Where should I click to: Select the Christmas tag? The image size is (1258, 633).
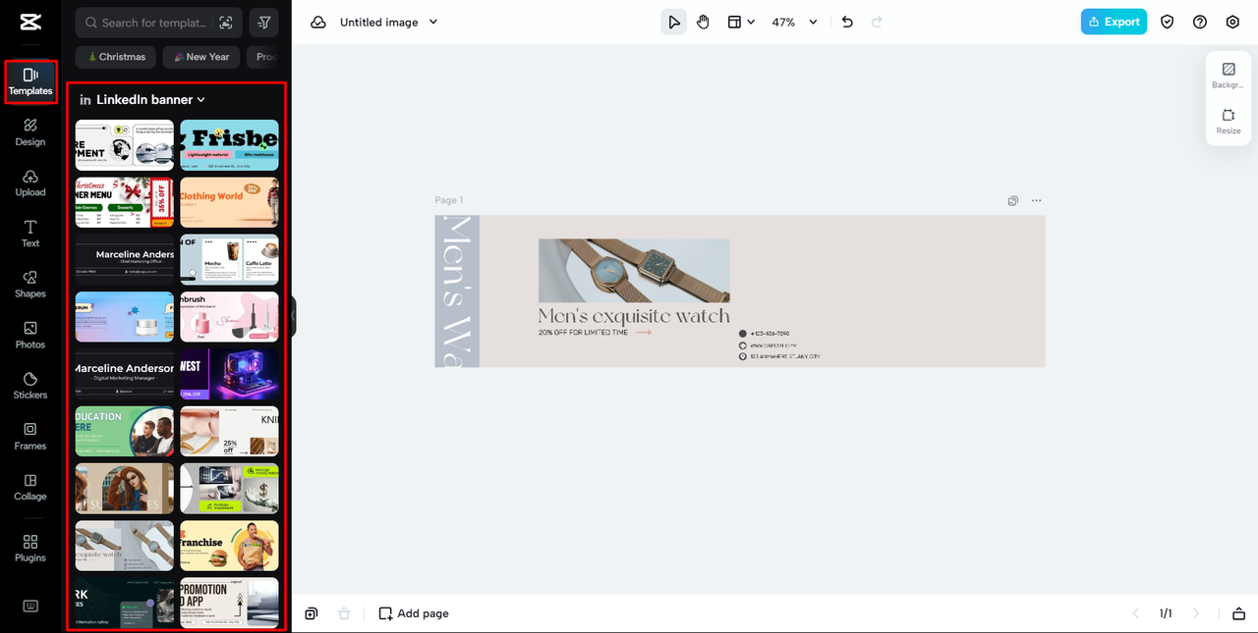116,57
